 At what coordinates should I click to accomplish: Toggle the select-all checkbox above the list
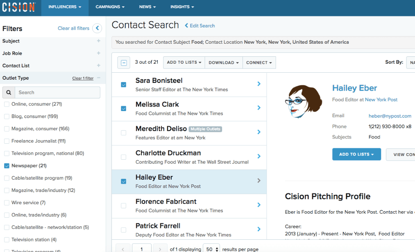[x=124, y=63]
